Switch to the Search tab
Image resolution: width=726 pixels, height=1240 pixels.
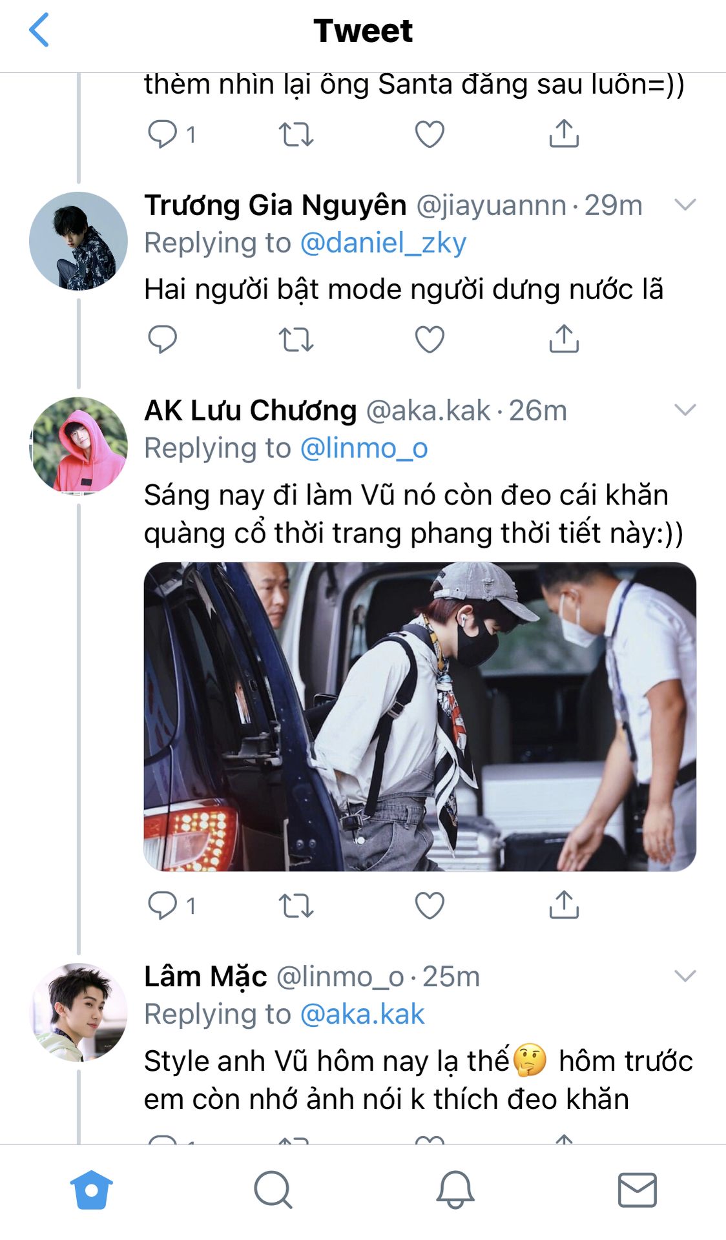click(273, 1190)
